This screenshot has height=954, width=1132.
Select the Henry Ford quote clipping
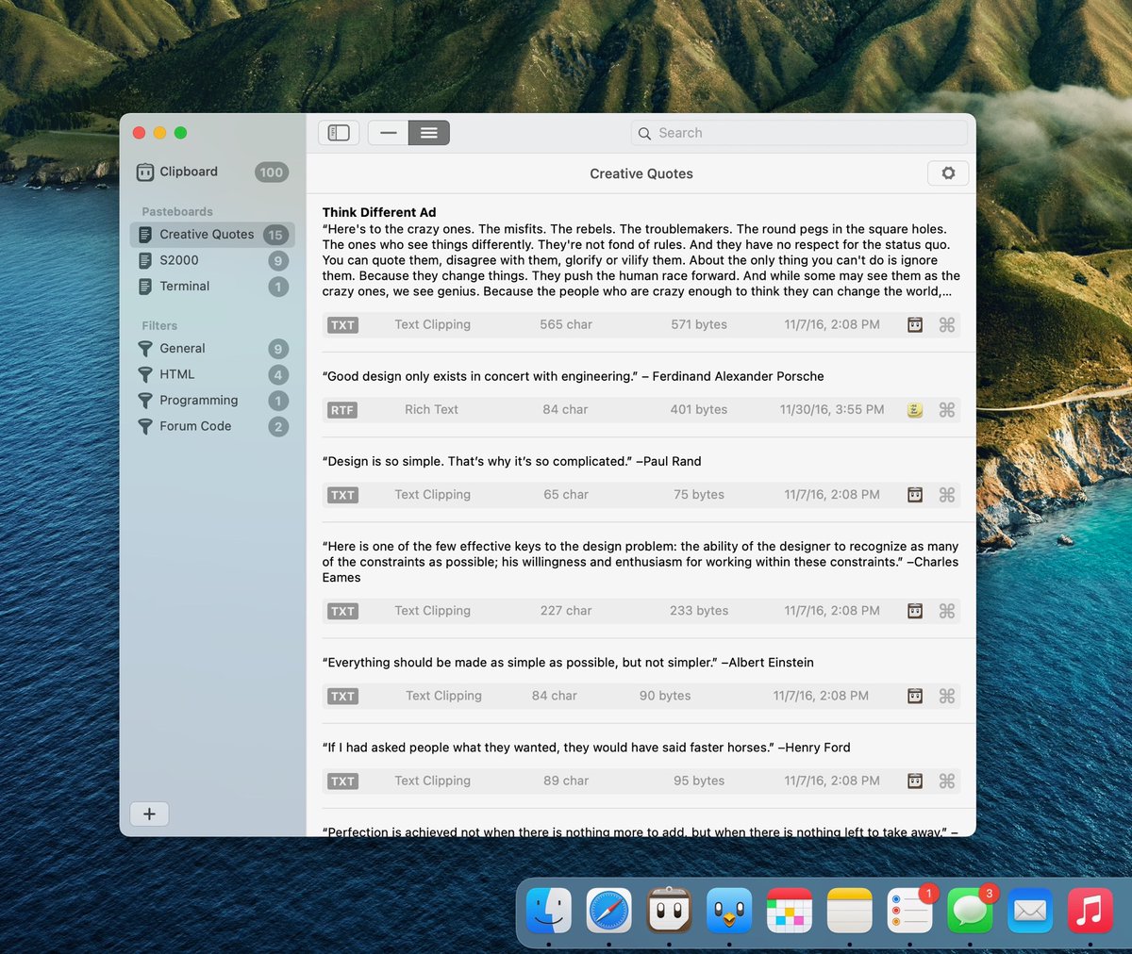(x=587, y=748)
